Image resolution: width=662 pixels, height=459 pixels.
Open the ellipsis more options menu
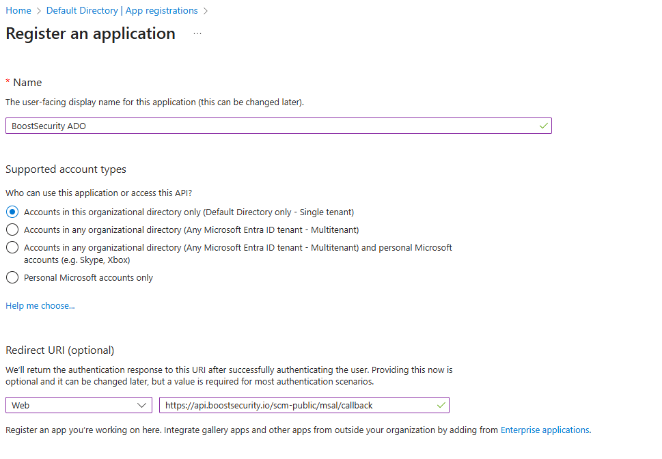197,33
